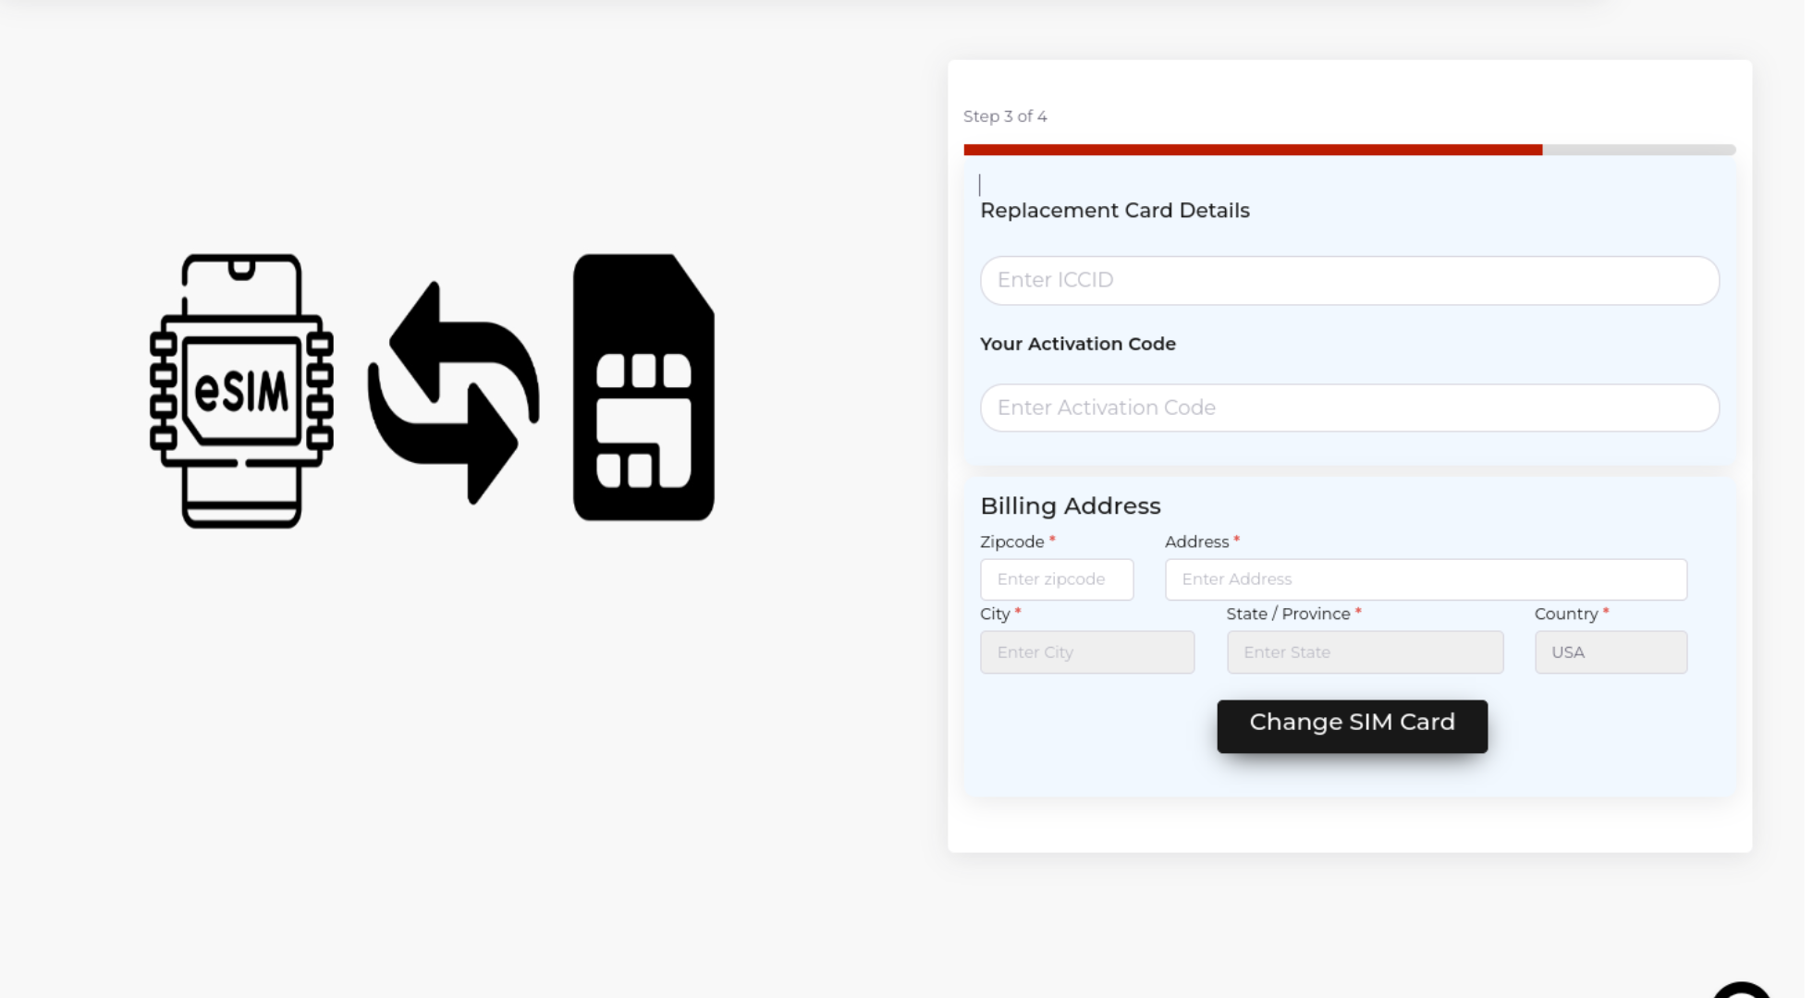Click the Replacement Card Details heading
This screenshot has height=998, width=1813.
[x=1114, y=211]
